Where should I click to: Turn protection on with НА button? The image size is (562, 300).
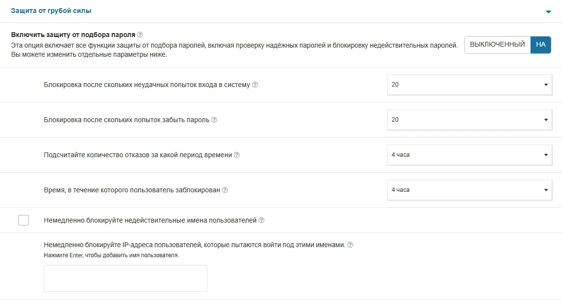tap(540, 45)
